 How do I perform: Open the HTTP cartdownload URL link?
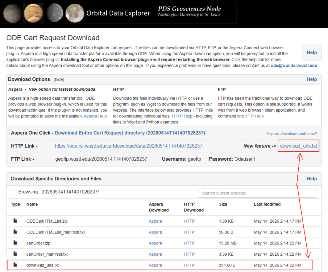(129, 146)
